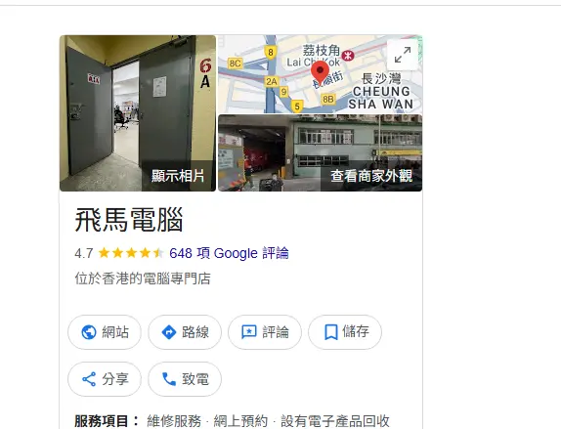Image resolution: width=561 pixels, height=429 pixels.
Task: Click the 儲存 button text
Action: point(356,331)
